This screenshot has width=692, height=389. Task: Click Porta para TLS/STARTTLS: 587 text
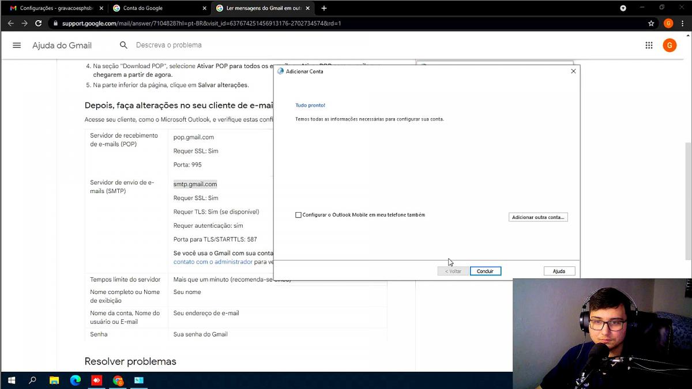click(215, 239)
